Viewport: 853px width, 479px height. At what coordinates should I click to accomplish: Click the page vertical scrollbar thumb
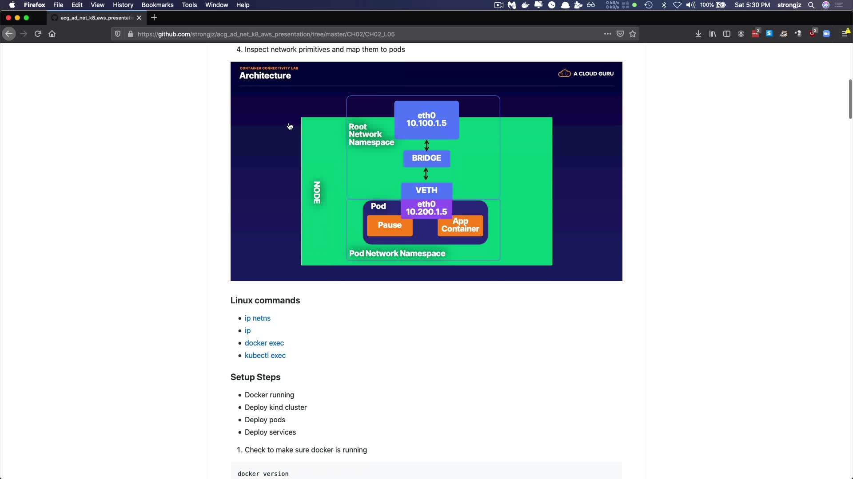coord(850,98)
